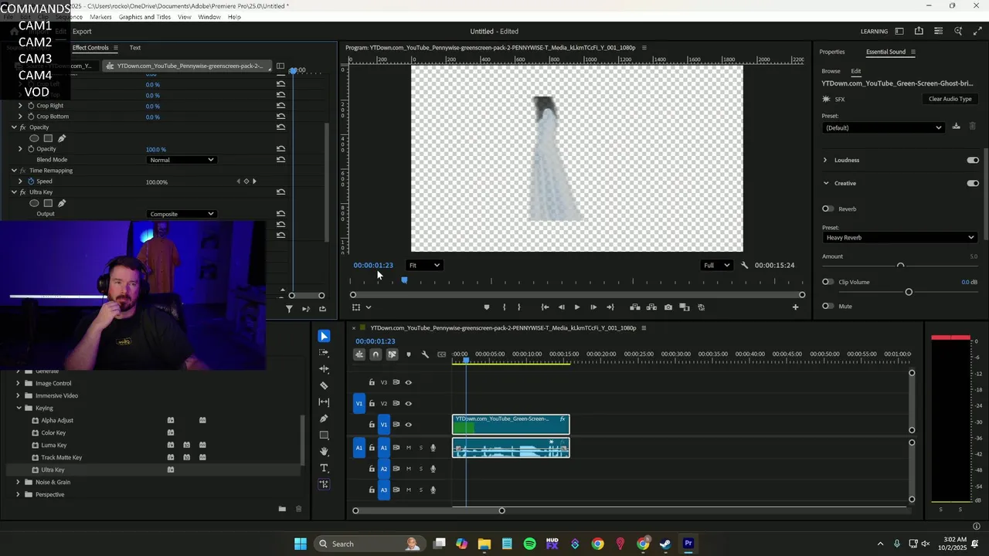Expand the Noise & Grain folder
The height and width of the screenshot is (556, 989).
click(19, 482)
